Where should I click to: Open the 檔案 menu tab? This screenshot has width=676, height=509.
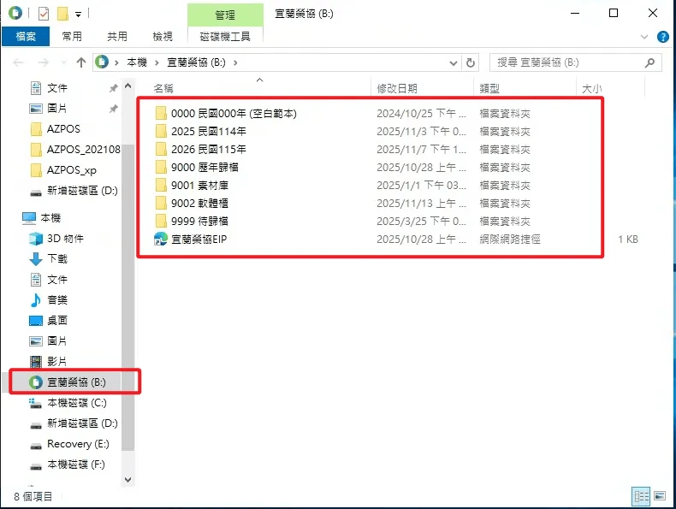25,37
